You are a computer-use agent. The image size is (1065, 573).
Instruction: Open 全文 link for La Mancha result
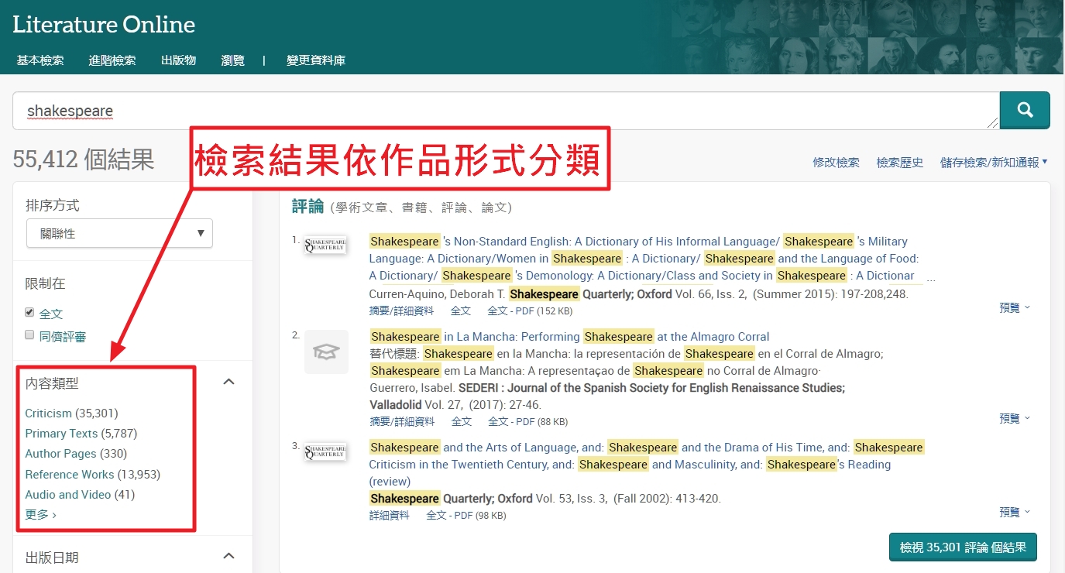[x=462, y=421]
